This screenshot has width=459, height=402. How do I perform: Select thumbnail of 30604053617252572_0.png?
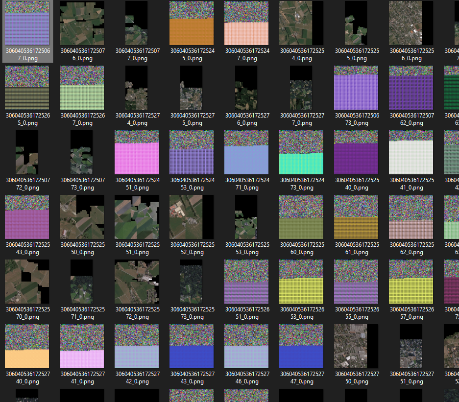pos(137,282)
